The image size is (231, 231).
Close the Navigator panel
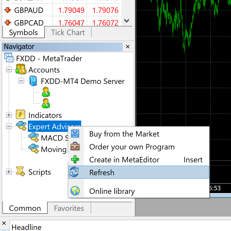coord(128,47)
